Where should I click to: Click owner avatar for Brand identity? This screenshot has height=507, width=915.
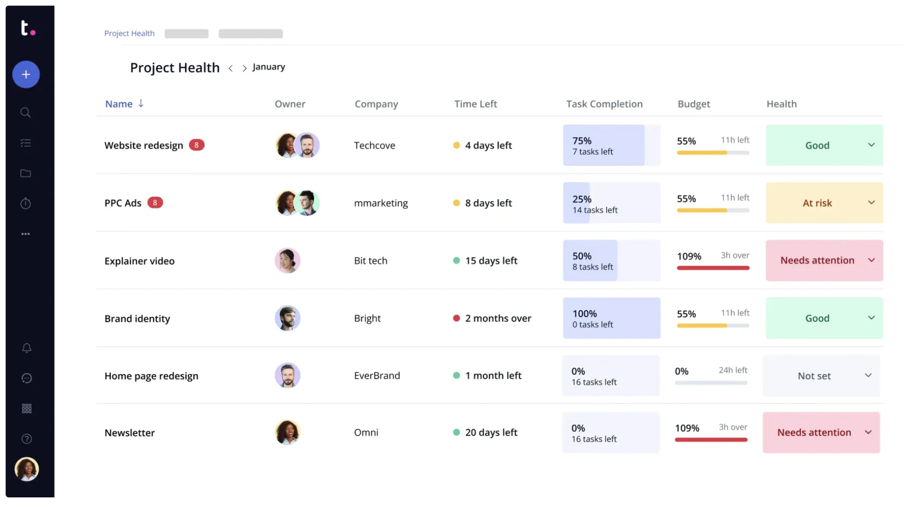287,318
